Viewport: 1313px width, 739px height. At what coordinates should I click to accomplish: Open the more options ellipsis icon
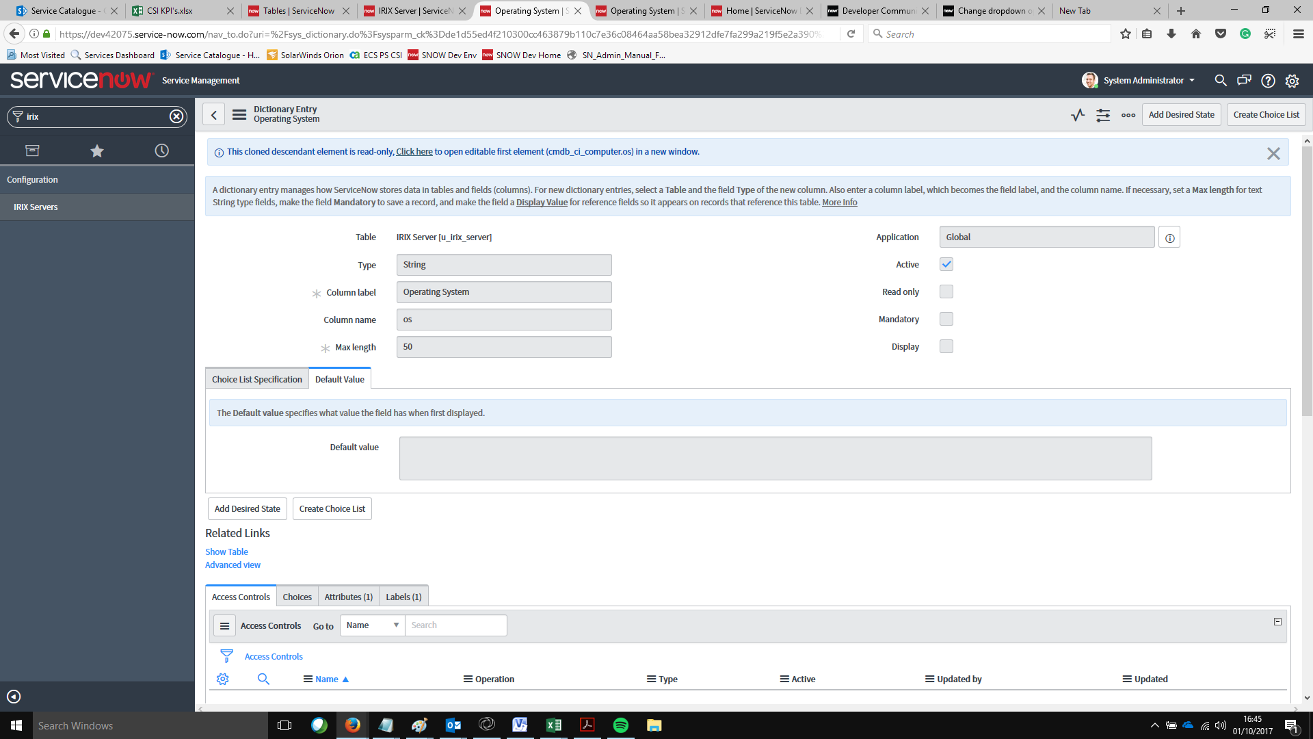1128,115
